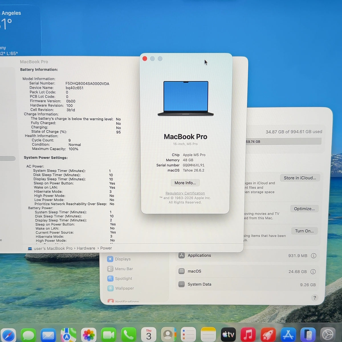Click the 34.87 GB of 994.61 GB used text
Viewport: 342px width, 342px height.
tap(294, 132)
